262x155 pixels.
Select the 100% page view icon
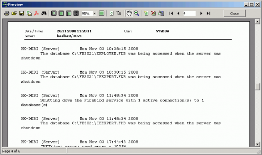click(68, 13)
